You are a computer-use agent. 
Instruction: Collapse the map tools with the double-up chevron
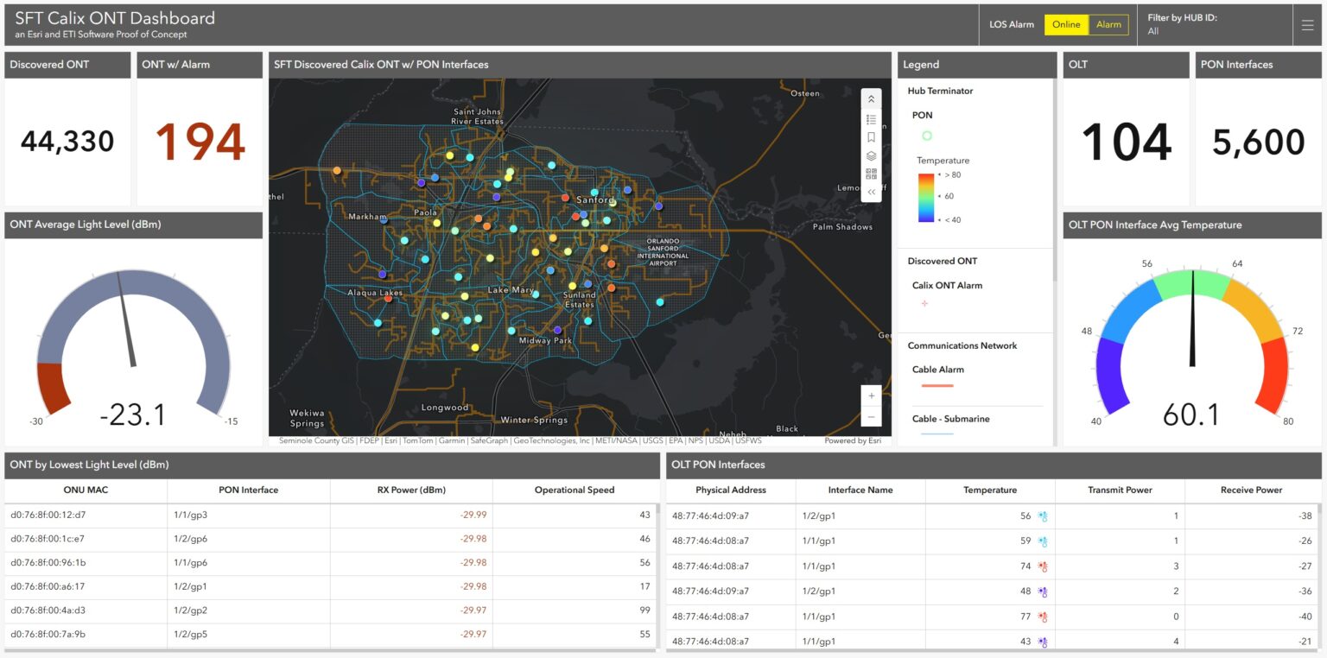click(x=871, y=99)
